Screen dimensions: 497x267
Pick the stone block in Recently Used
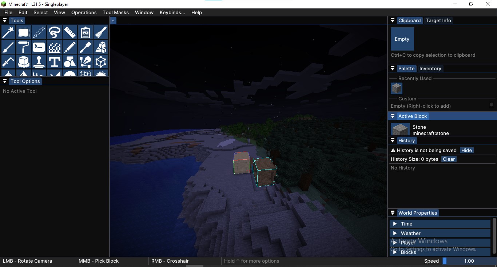(397, 88)
